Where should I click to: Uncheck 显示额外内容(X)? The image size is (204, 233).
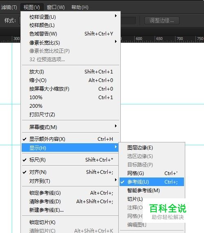click(x=70, y=139)
